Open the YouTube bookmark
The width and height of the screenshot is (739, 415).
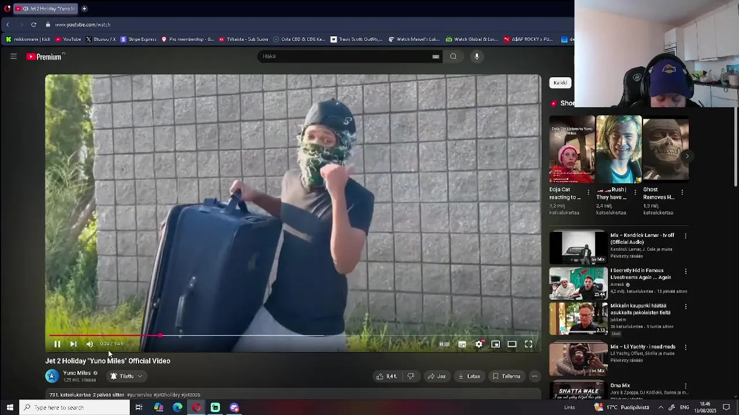click(x=68, y=39)
